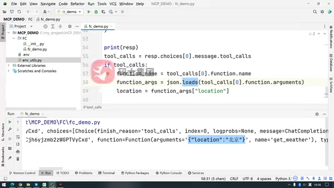The height and width of the screenshot is (188, 334).
Task: Hide Run panel minus icon
Action: (x=325, y=114)
